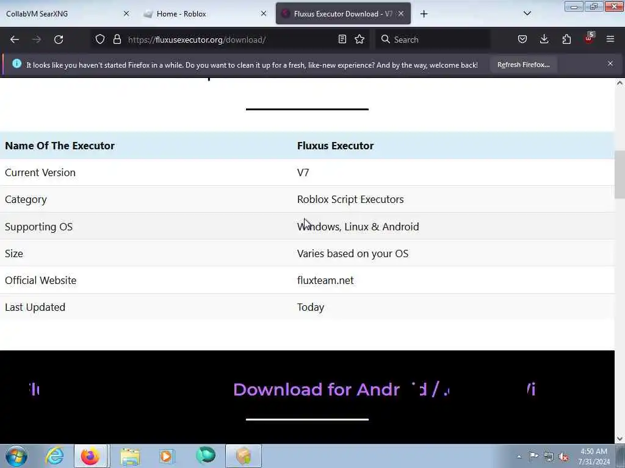Expand the list all tabs dropdown
Viewport: 625px width, 468px height.
point(527,13)
